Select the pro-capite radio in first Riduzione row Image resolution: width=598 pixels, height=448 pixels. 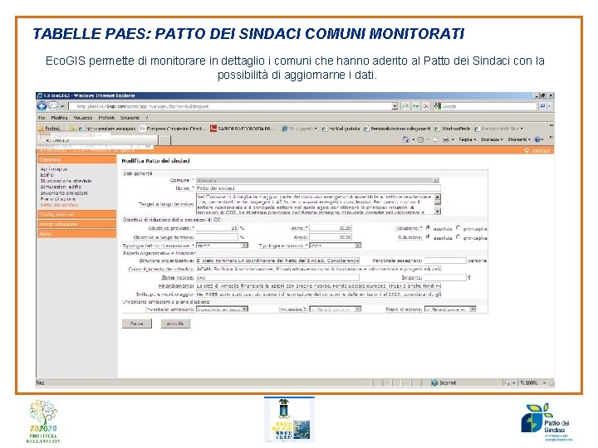458,227
